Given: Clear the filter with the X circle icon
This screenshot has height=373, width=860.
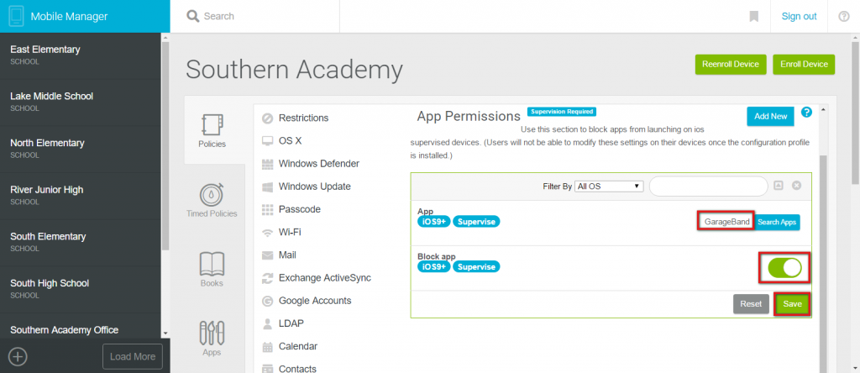Looking at the screenshot, I should pos(796,186).
